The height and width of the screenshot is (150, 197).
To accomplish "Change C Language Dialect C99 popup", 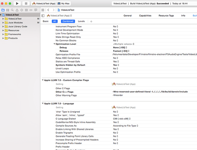I will [x=122, y=119].
